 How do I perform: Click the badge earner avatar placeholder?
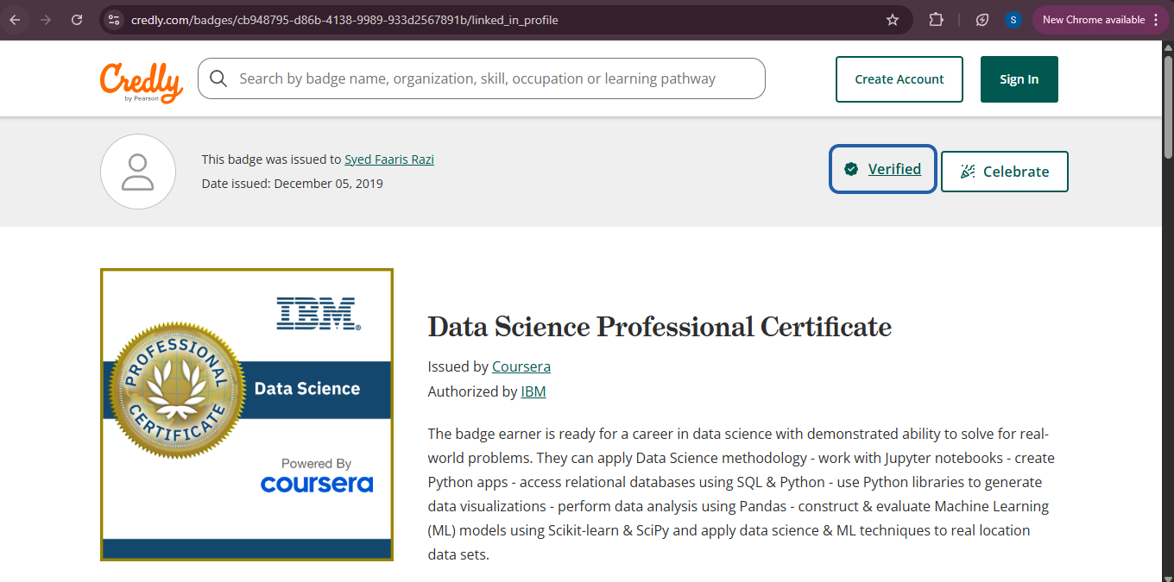[138, 172]
